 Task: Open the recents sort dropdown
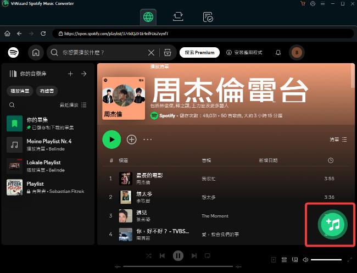click(73, 105)
